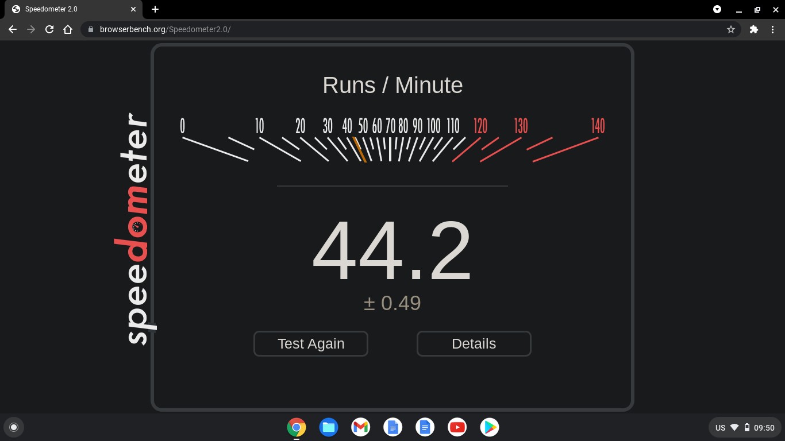Launch Chrome from the shelf

click(x=297, y=427)
